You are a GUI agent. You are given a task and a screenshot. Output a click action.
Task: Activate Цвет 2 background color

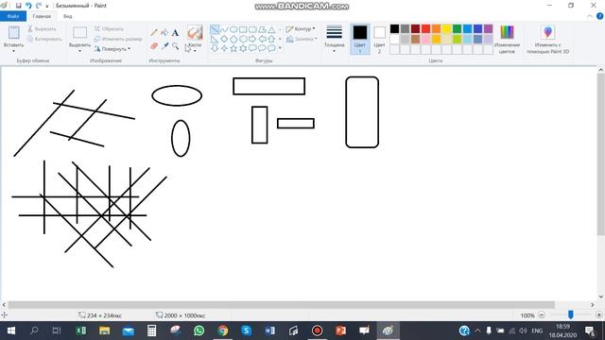tap(379, 39)
